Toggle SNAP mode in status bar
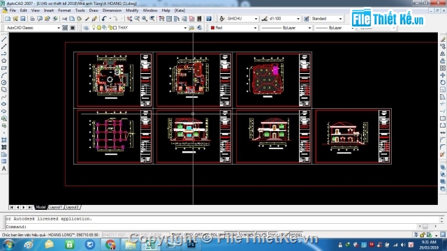 (176, 235)
